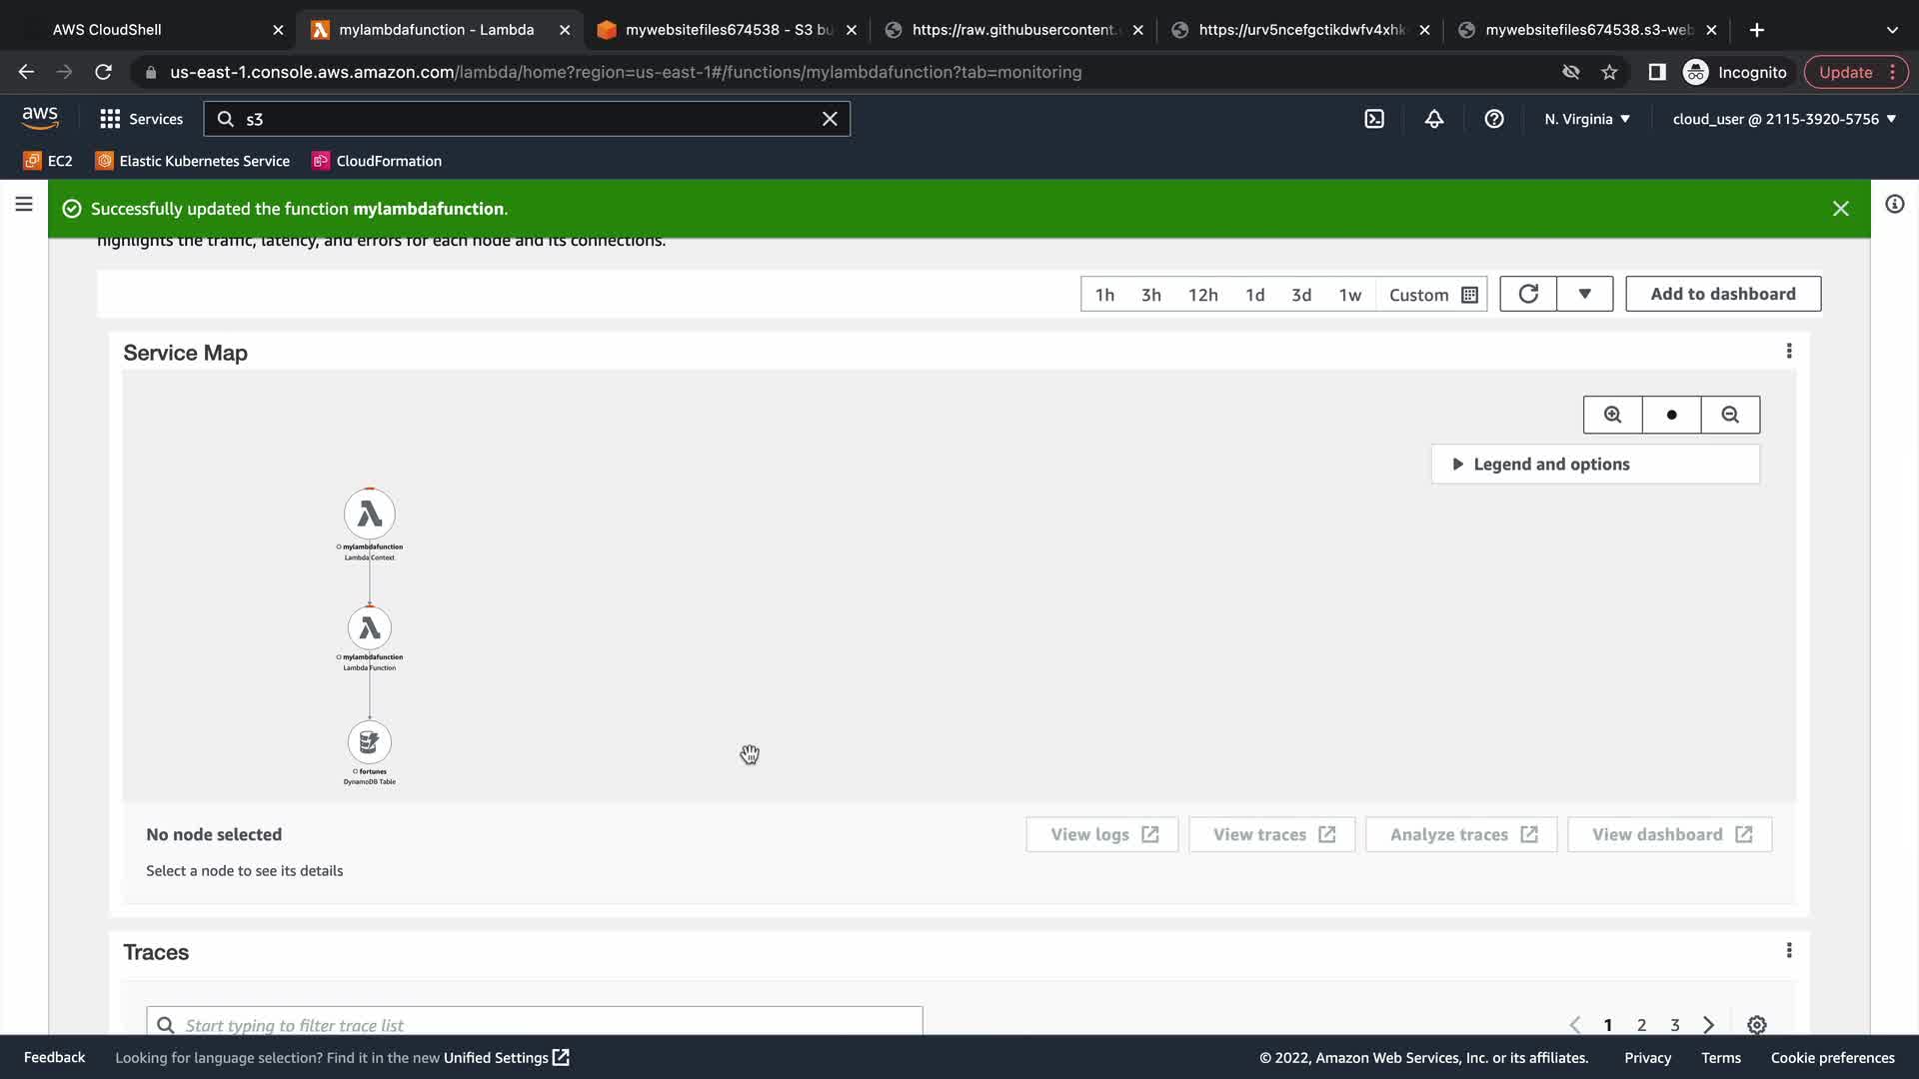The height and width of the screenshot is (1079, 1919).
Task: Open refresh interval dropdown arrow
Action: point(1584,294)
